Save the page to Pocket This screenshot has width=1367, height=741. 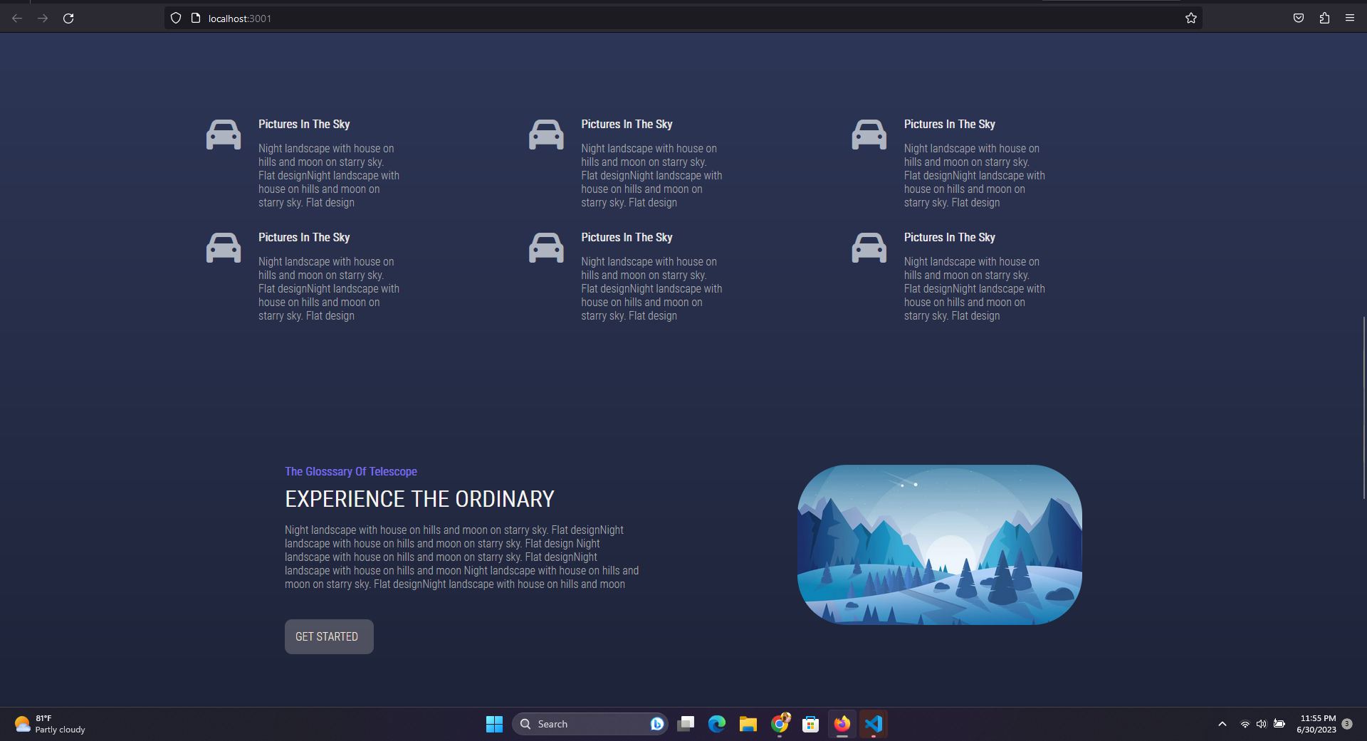pos(1297,18)
